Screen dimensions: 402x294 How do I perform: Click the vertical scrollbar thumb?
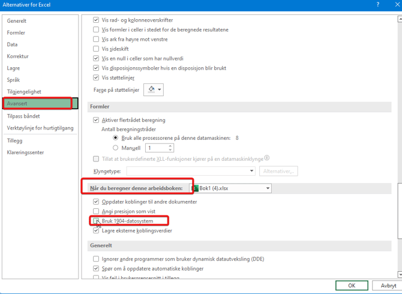click(x=400, y=211)
